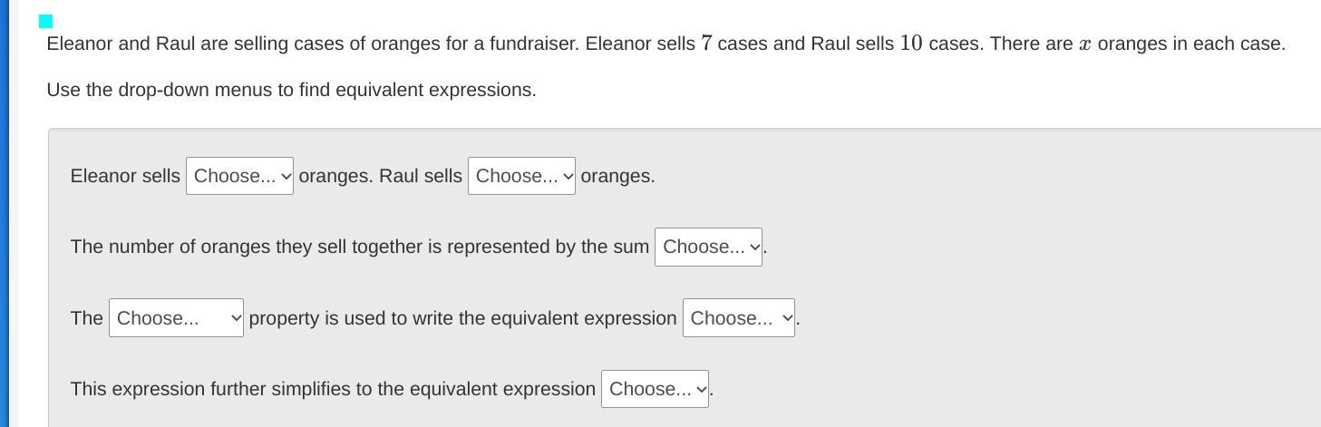This screenshot has width=1321, height=427.
Task: Expand the dropdown after "write the equivalent expression"
Action: [738, 318]
